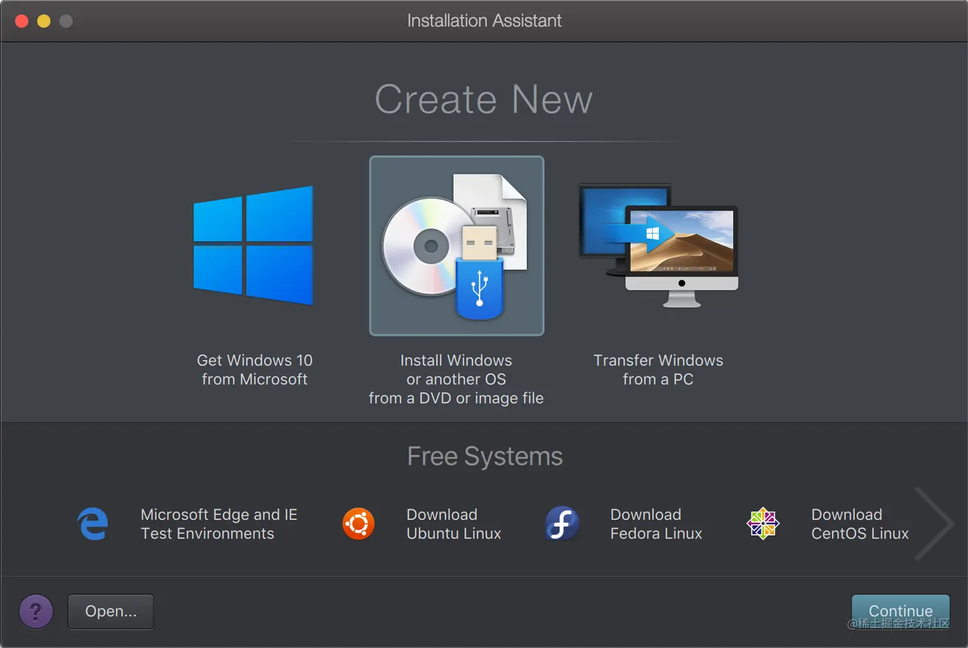Click the CentOS logo icon
The width and height of the screenshot is (968, 648).
point(763,524)
